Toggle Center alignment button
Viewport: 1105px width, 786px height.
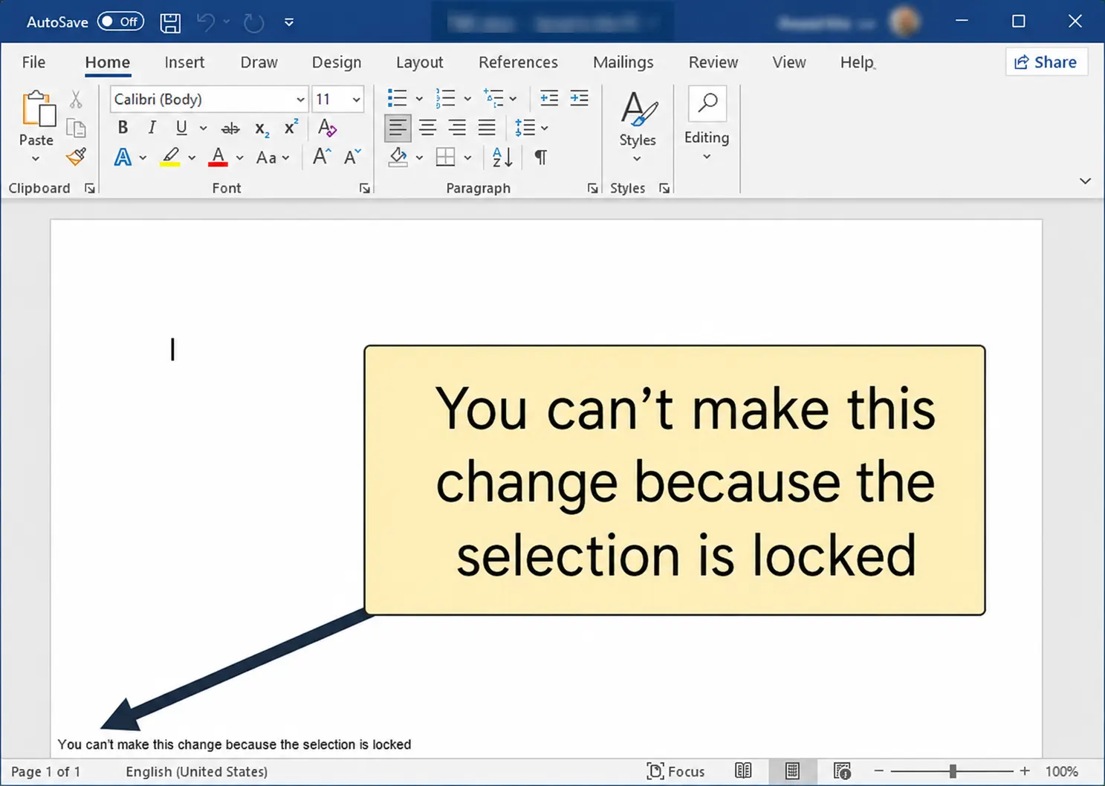click(x=427, y=128)
